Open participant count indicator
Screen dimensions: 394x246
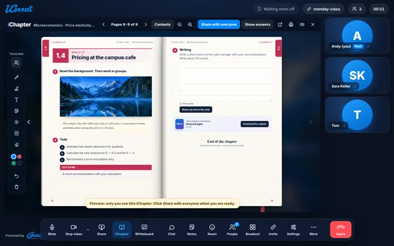coord(357,9)
